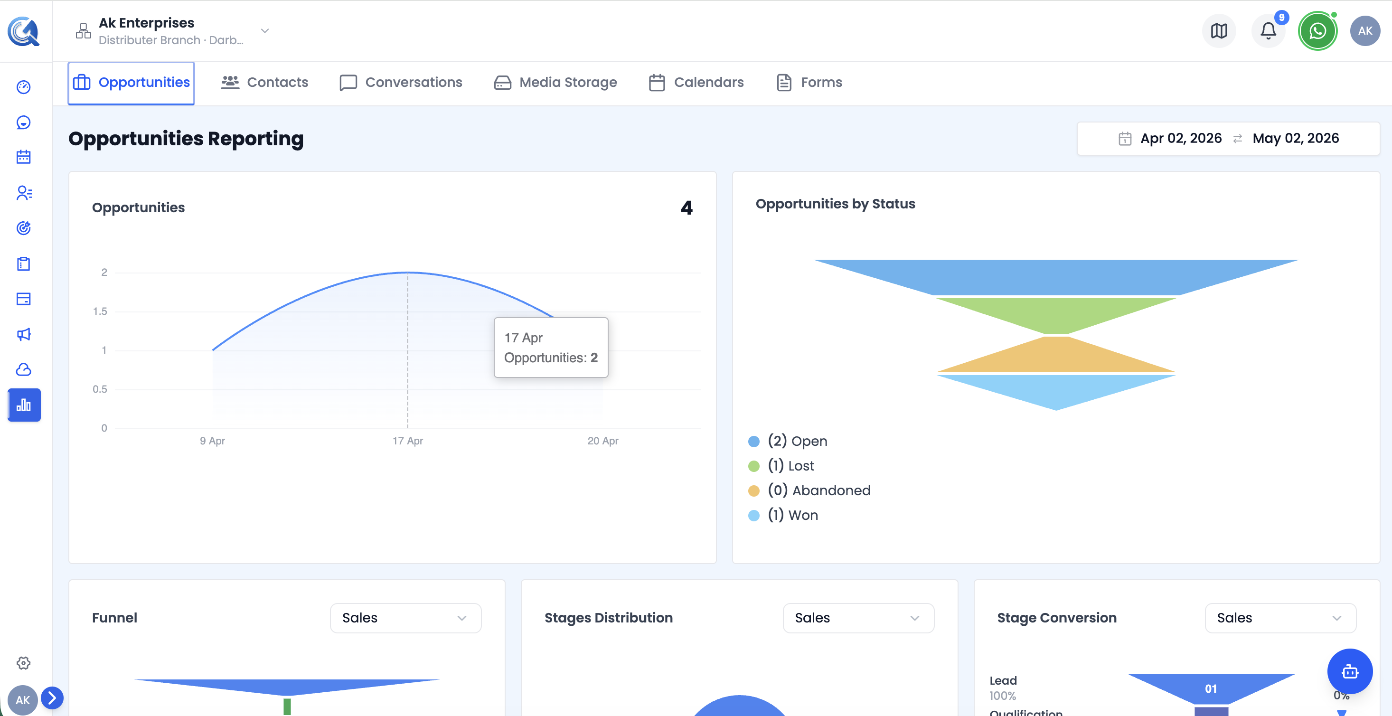Screen dimensions: 1392x716
Task: Click the Opportunities Reporting heading
Action: [x=186, y=139]
